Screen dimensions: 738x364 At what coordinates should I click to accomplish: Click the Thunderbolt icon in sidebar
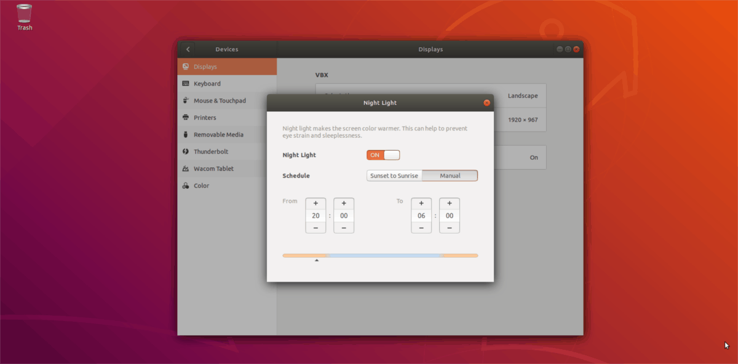186,151
